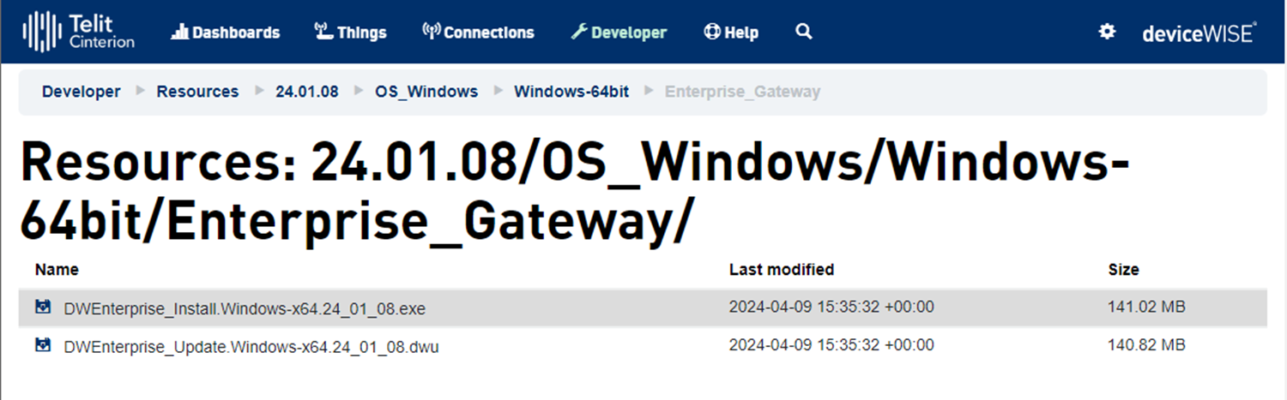The height and width of the screenshot is (400, 1287).
Task: Go to Windows-64bit breadcrumb
Action: tap(571, 92)
